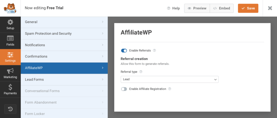Click the Referral creation heading
277x118 pixels.
[x=134, y=59]
